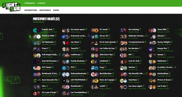Click shield icon beside PYV
The image size is (182, 97).
(x=76, y=67)
